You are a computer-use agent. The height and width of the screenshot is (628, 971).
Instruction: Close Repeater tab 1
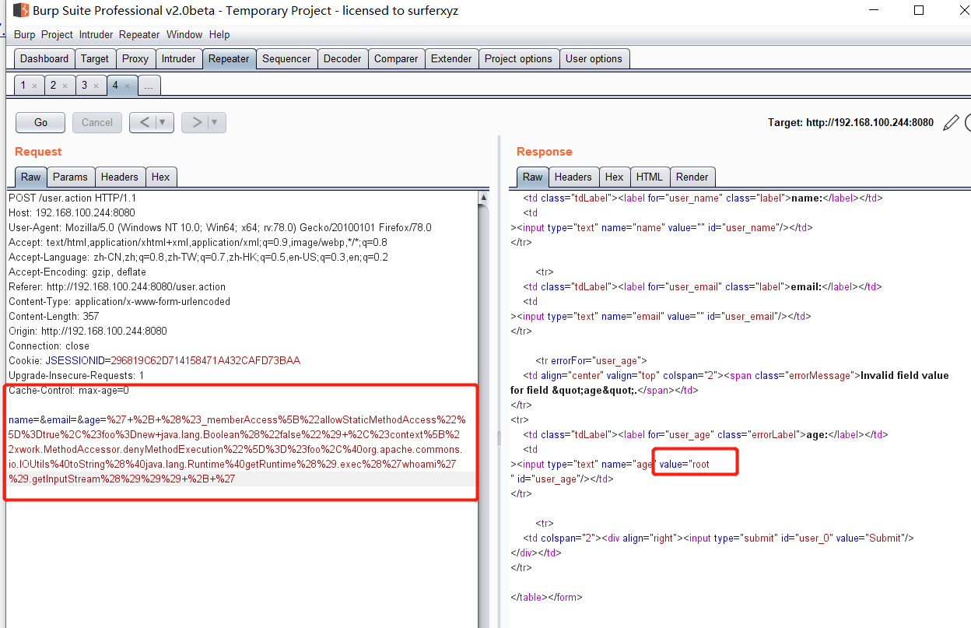tap(35, 86)
